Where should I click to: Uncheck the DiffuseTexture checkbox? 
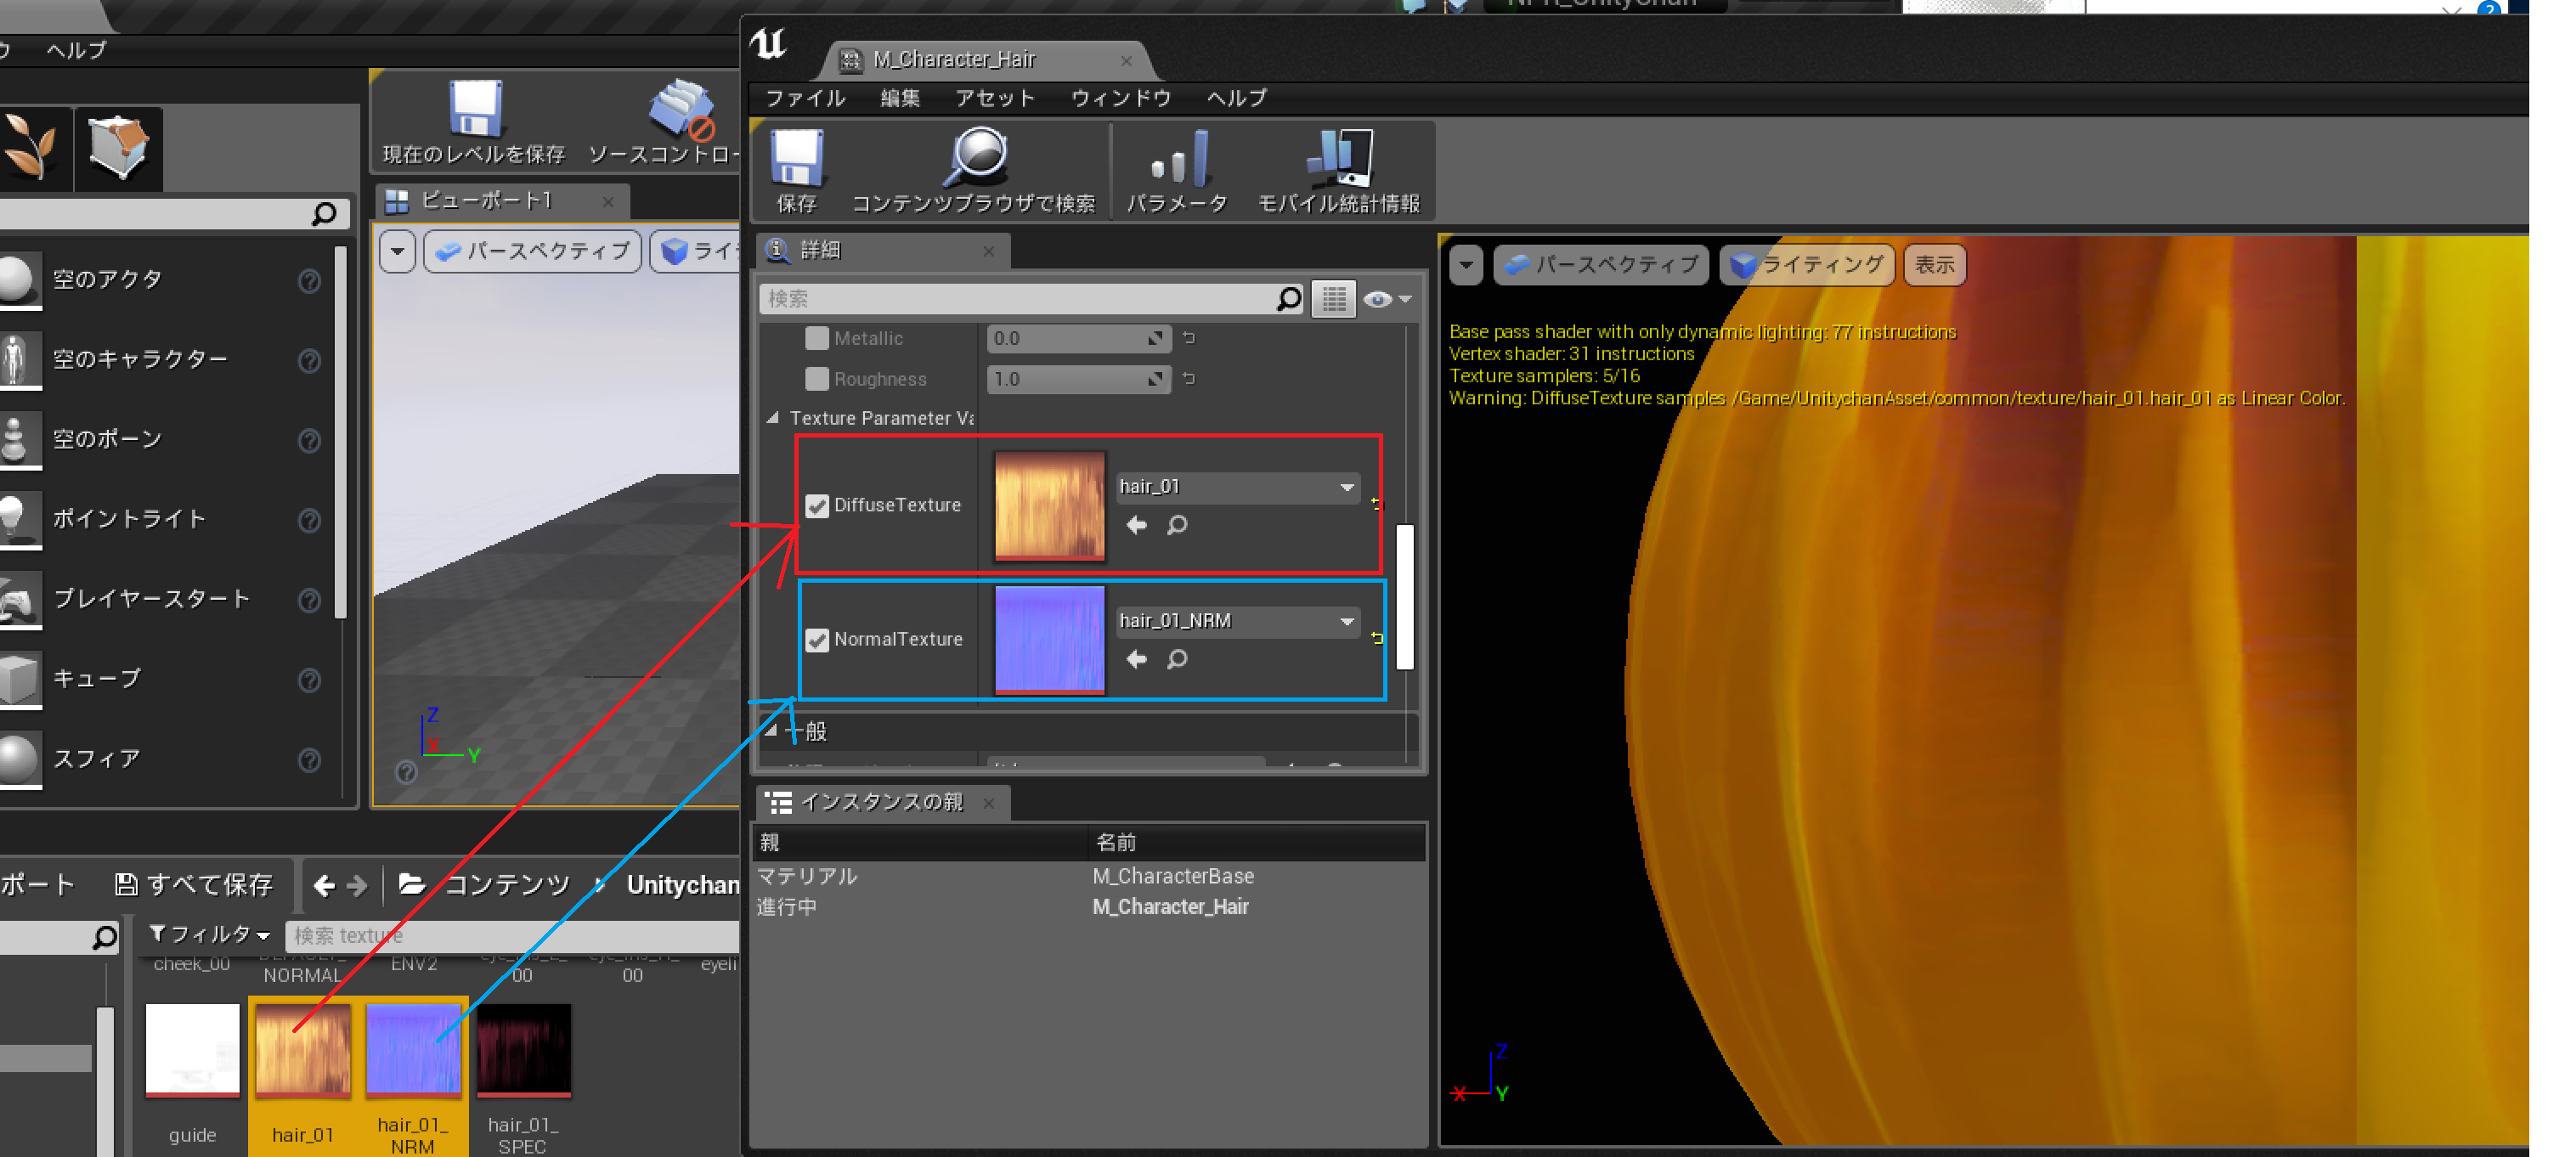pos(817,505)
